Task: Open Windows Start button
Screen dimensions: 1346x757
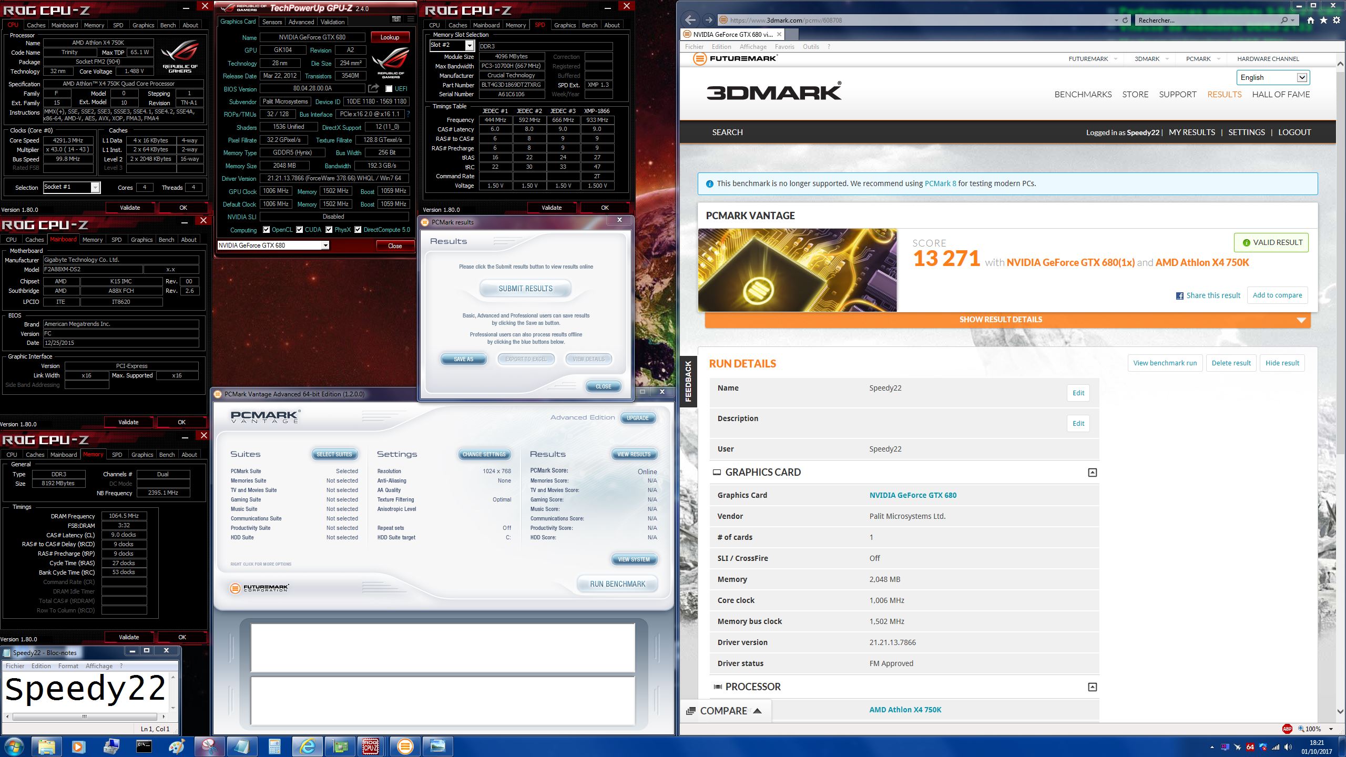Action: [14, 746]
